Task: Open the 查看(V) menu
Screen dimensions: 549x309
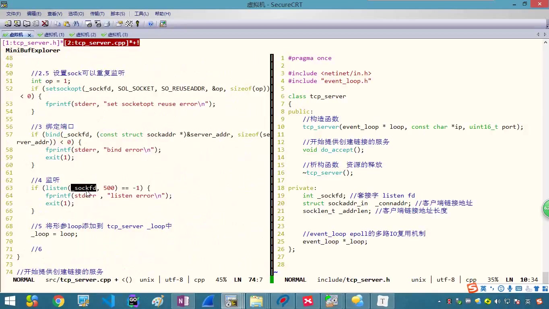Action: pyautogui.click(x=55, y=14)
